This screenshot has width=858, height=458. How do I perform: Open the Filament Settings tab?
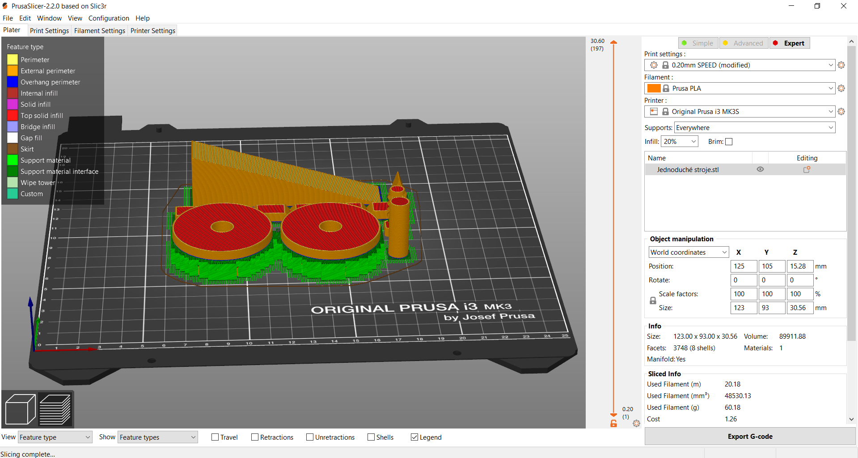100,31
